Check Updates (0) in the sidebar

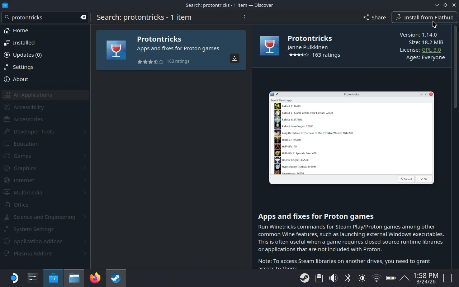click(27, 55)
